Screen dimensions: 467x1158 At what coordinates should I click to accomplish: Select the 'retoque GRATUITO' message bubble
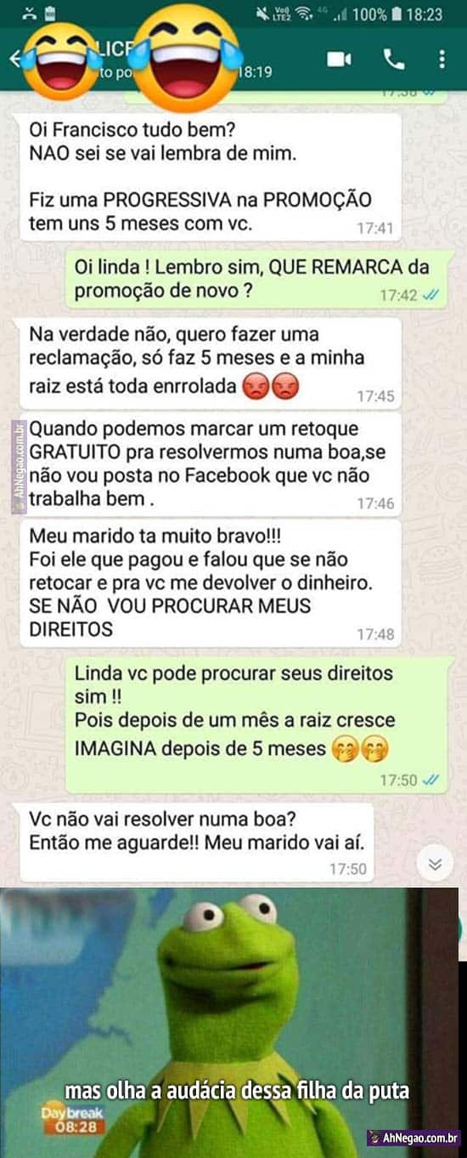[x=210, y=465]
